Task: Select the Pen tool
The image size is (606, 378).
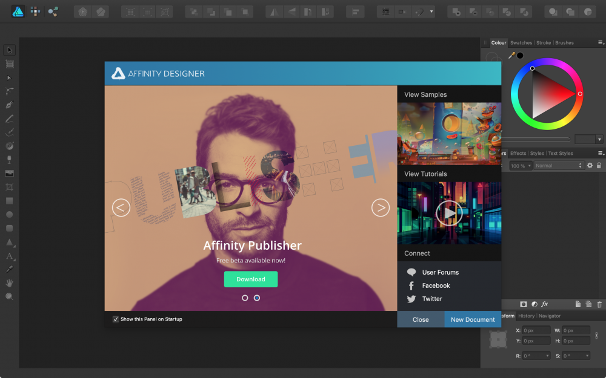Action: pos(9,105)
